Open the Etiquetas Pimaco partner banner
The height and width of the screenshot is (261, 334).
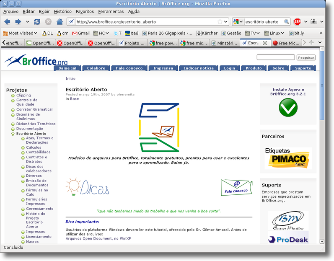[x=288, y=158]
